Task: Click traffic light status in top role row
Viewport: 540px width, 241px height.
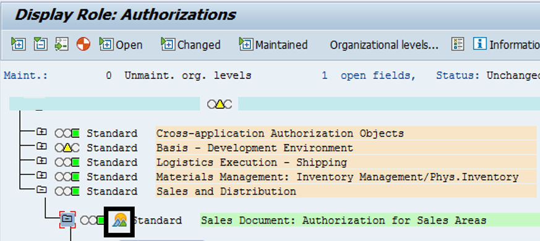Action: tap(220, 104)
